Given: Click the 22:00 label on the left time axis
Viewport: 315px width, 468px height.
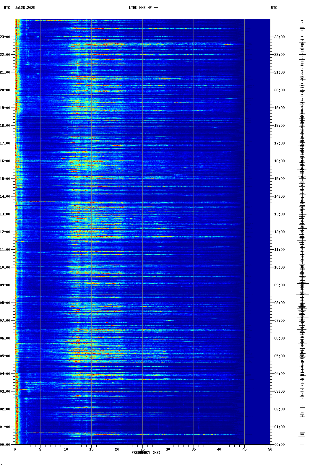Looking at the screenshot, I should pos(5,55).
